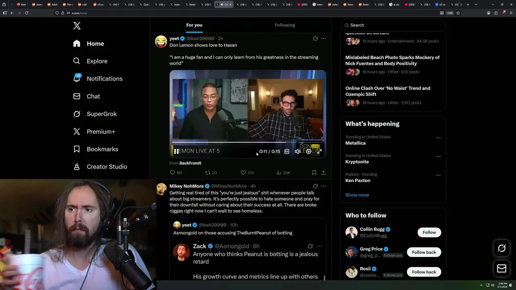516x290 pixels.
Task: Click Grok icon on Mikey NohMore's post
Action: tap(315, 186)
